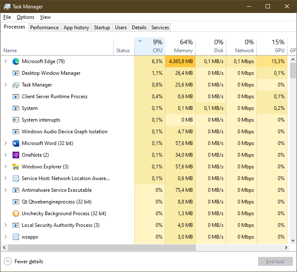Image resolution: width=297 pixels, height=272 pixels.
Task: Click the vertical scrollbar up arrow
Action: pos(293,59)
